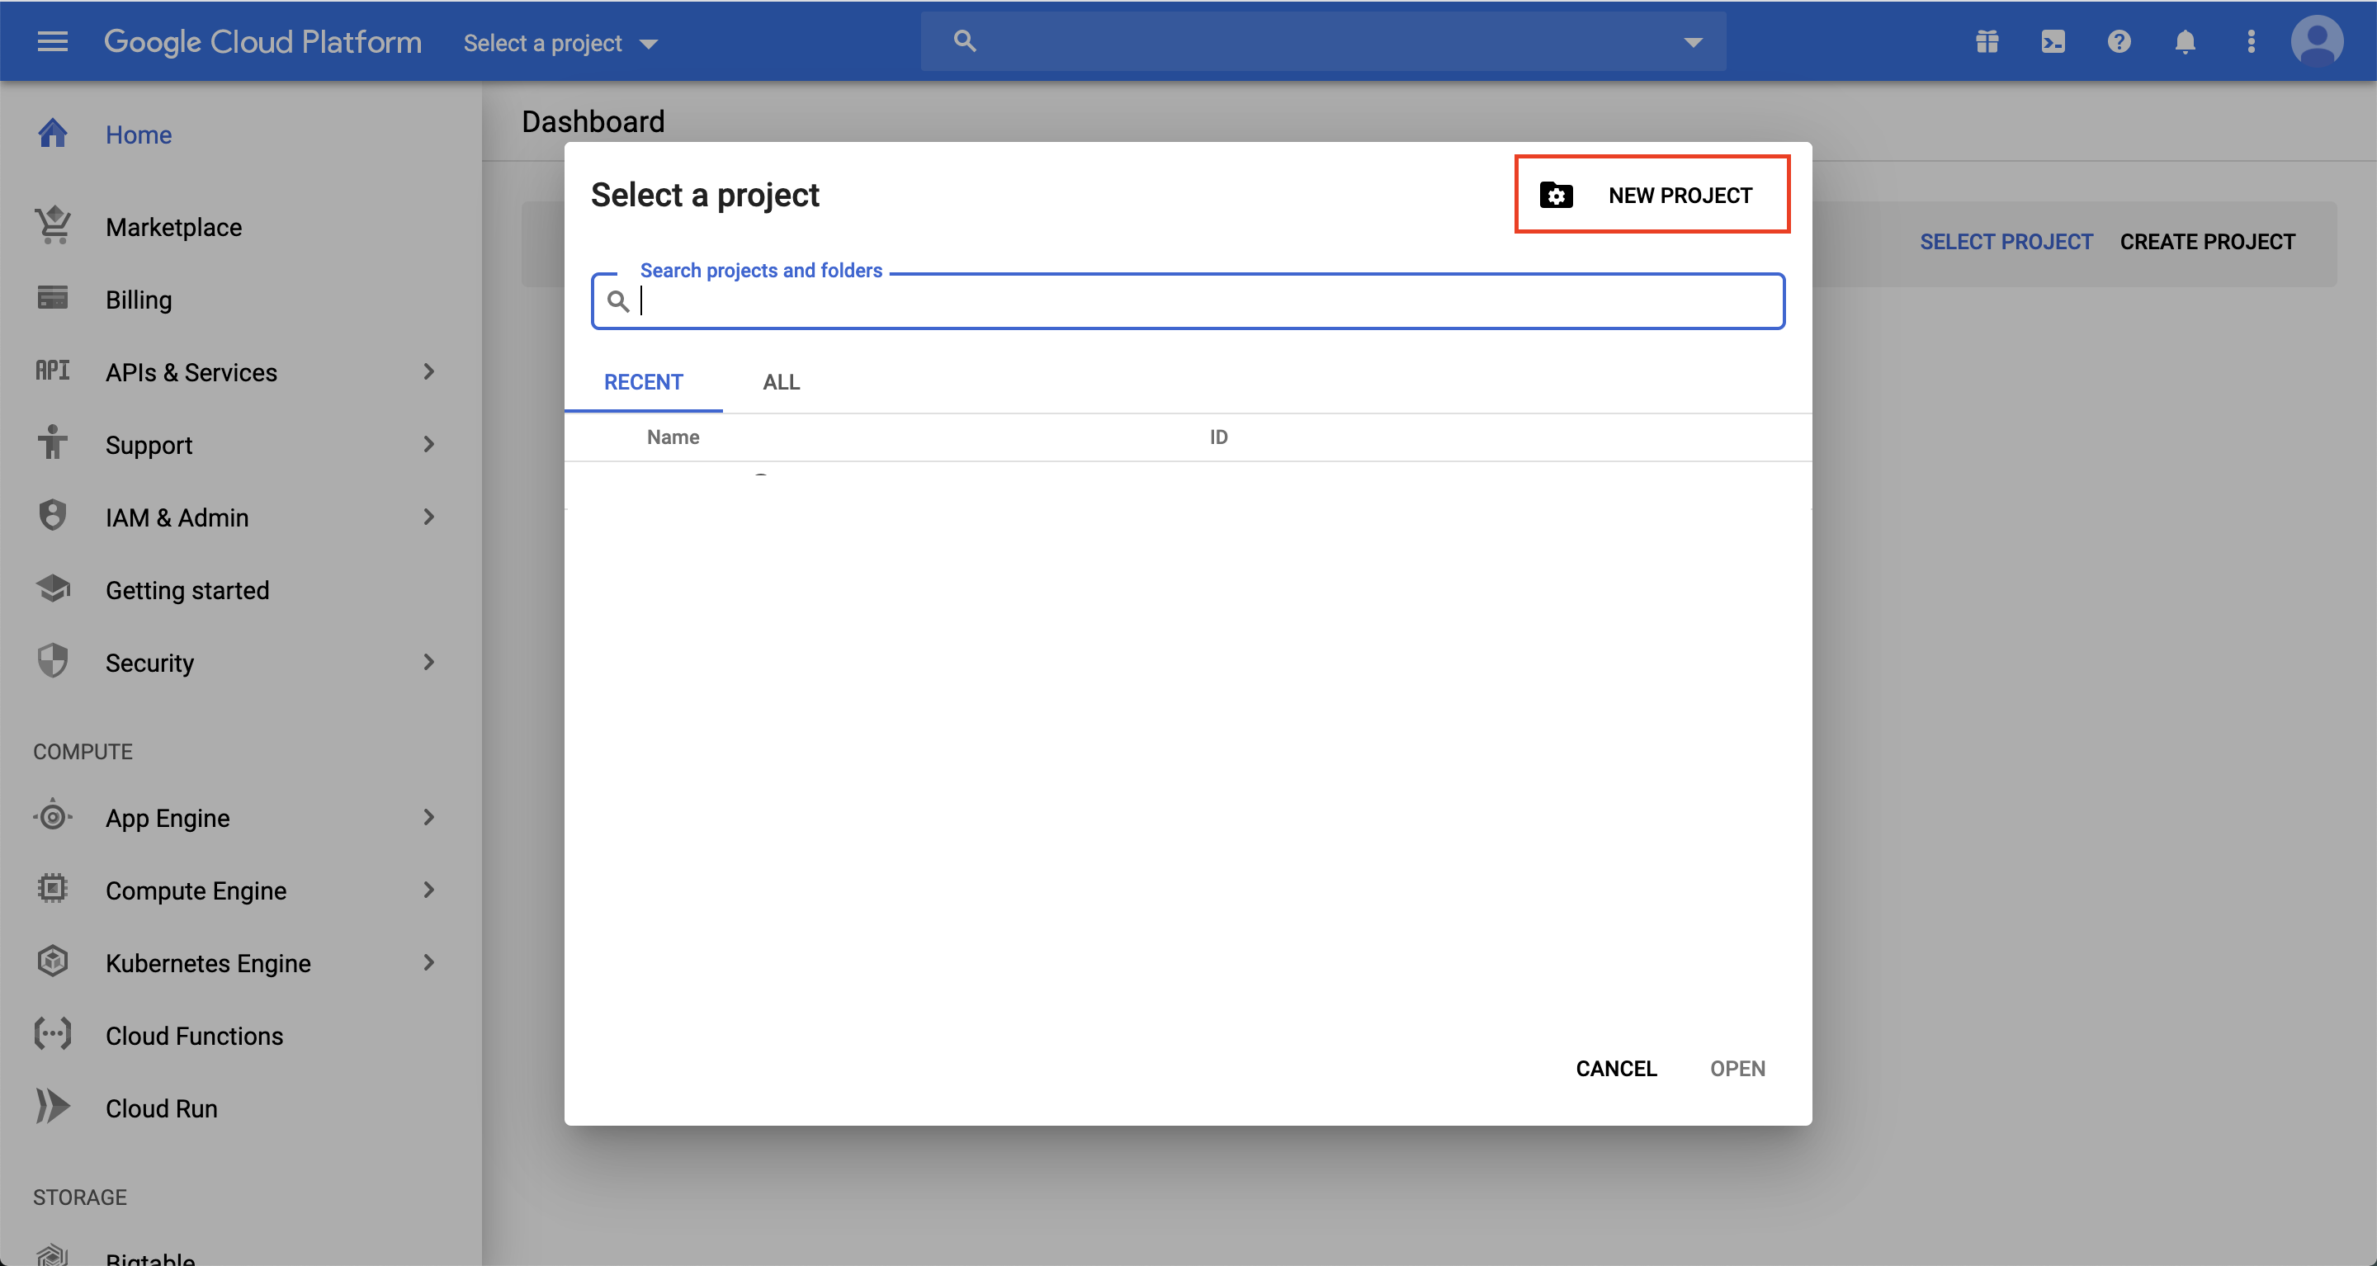Open Cloud Run in sidebar

pyautogui.click(x=162, y=1108)
